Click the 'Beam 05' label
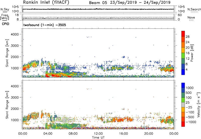 click(98, 3)
